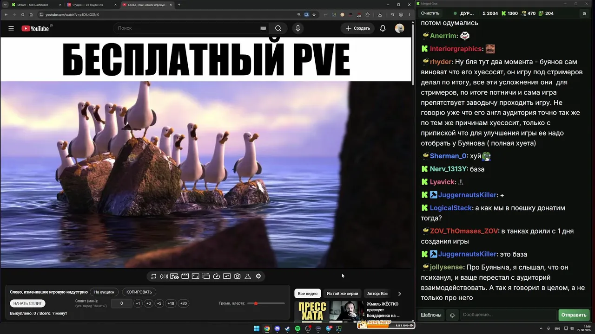
Task: Click the broadcast signal icon under the video
Action: point(164,276)
